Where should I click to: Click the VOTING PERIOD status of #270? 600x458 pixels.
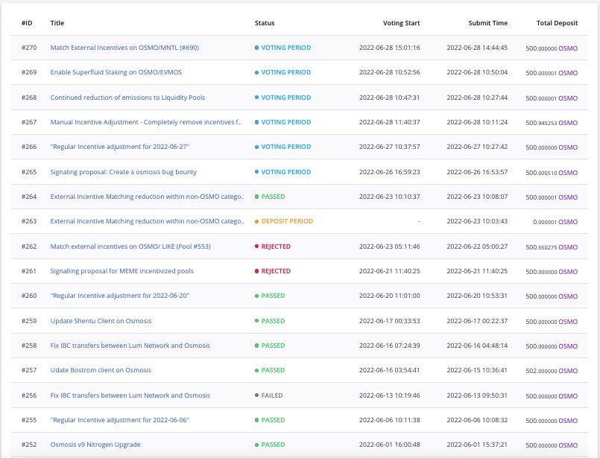click(282, 48)
